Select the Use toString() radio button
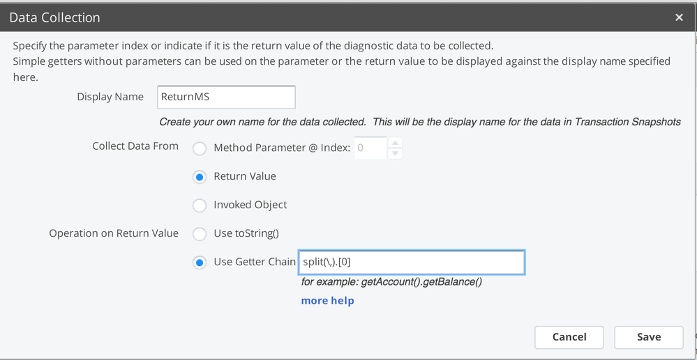Viewport: 697px width, 360px height. pyautogui.click(x=200, y=234)
